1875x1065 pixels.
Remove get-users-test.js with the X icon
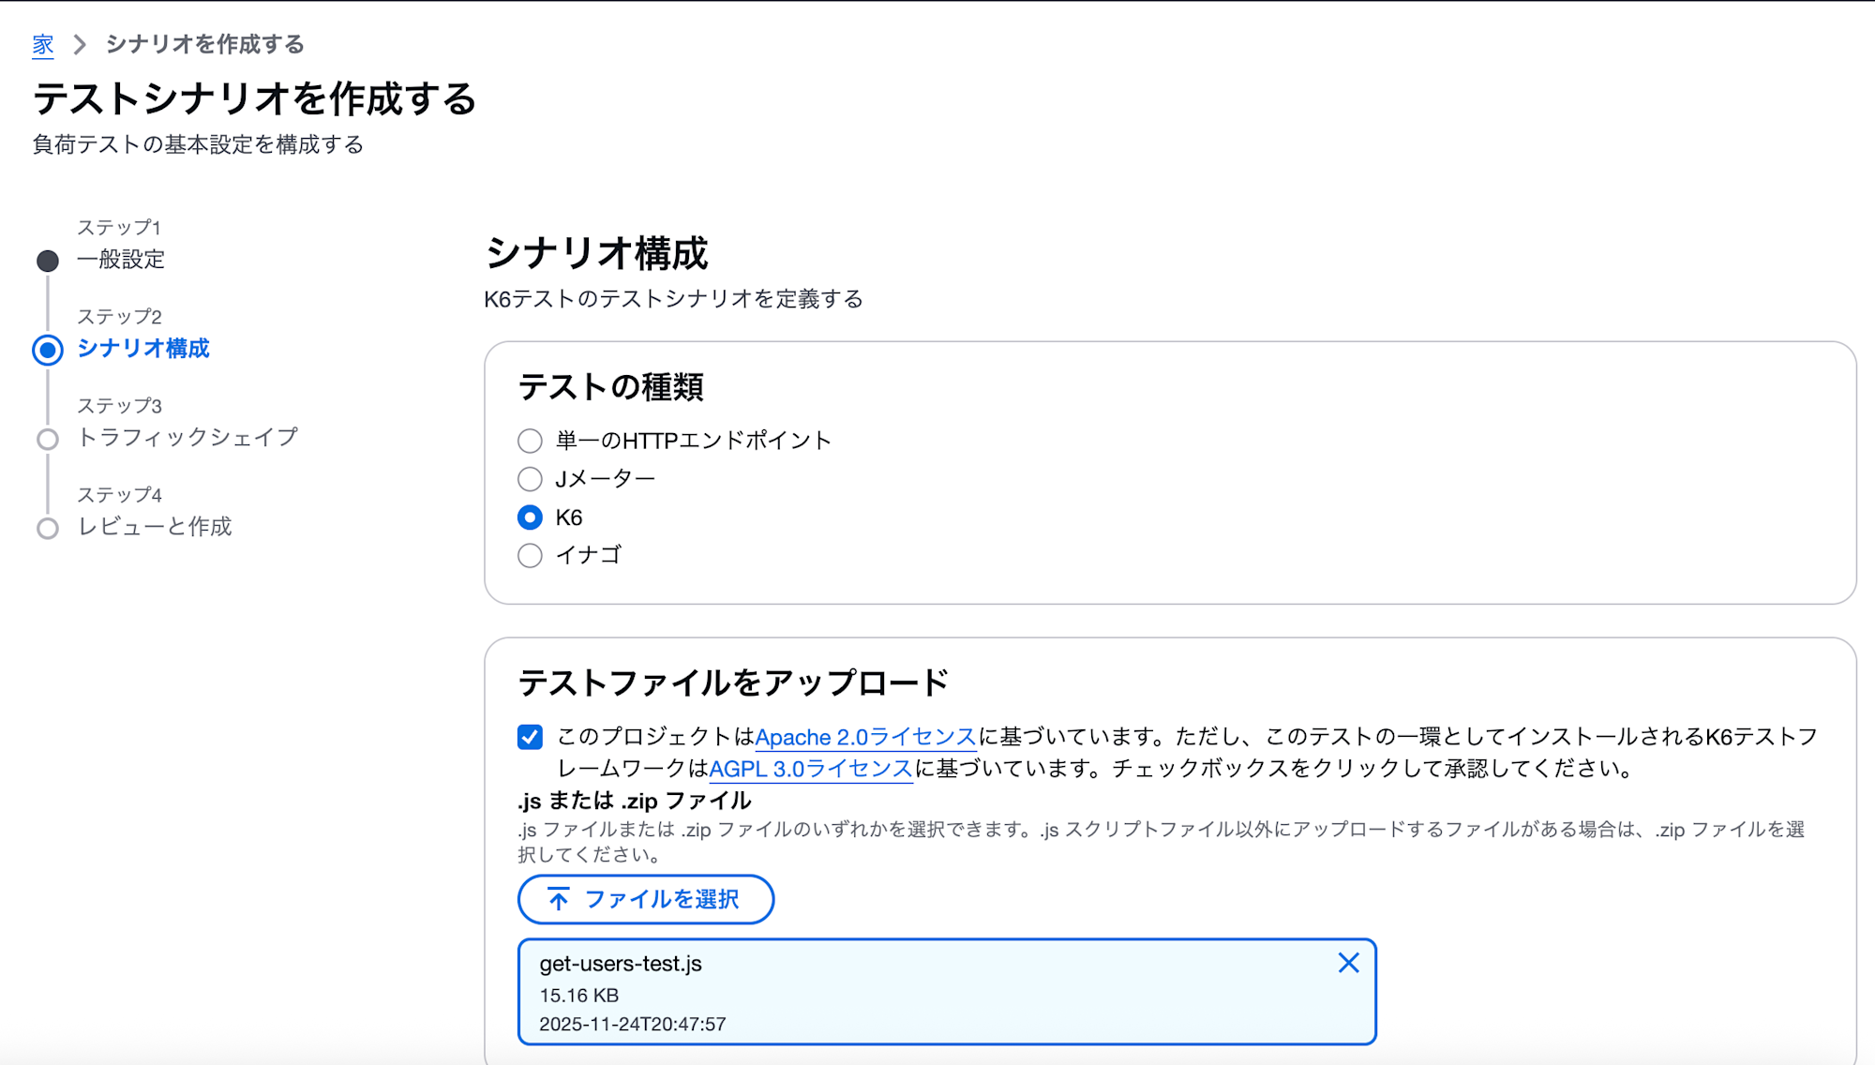[x=1349, y=963]
